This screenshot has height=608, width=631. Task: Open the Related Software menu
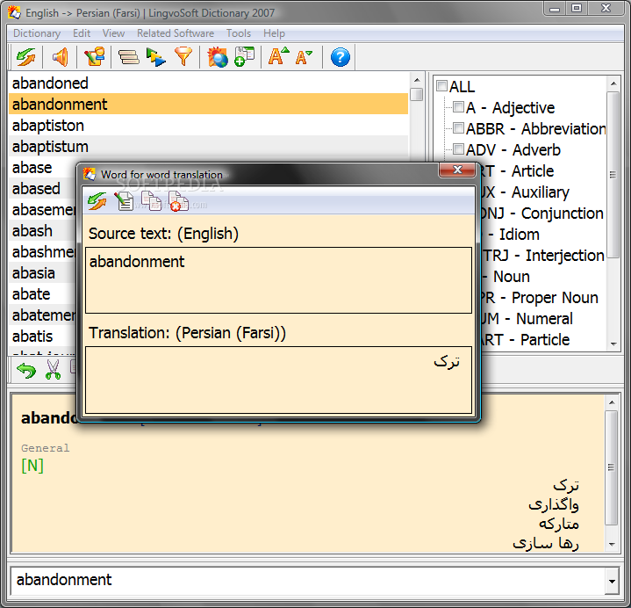pos(176,33)
